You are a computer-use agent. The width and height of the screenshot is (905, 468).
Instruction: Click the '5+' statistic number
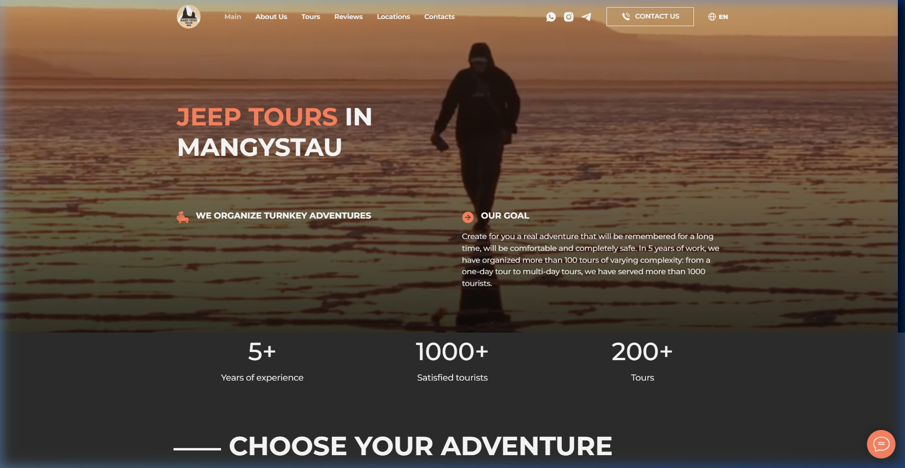click(x=262, y=352)
